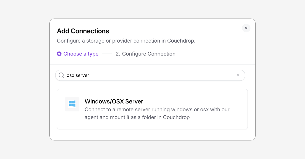
Task: Click the circular close icon top right
Action: pos(246,28)
